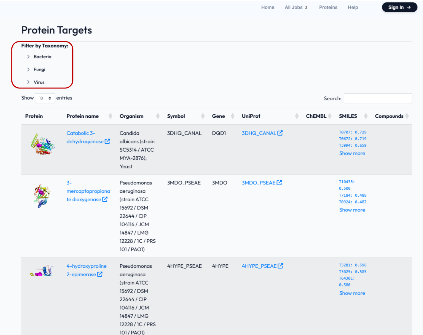Click 3-mercaptopropionate dioxygenase structure thumbnail
Image resolution: width=423 pixels, height=335 pixels.
[x=42, y=196]
